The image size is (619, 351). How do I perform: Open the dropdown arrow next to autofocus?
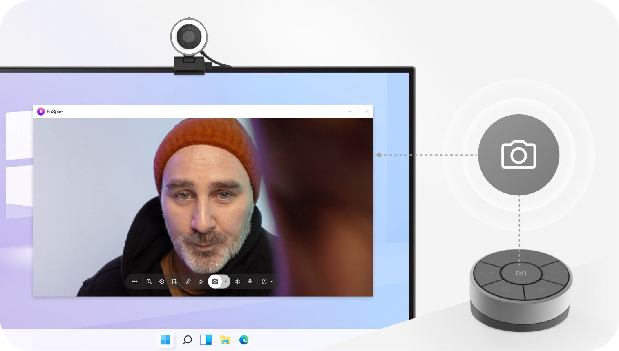(272, 281)
